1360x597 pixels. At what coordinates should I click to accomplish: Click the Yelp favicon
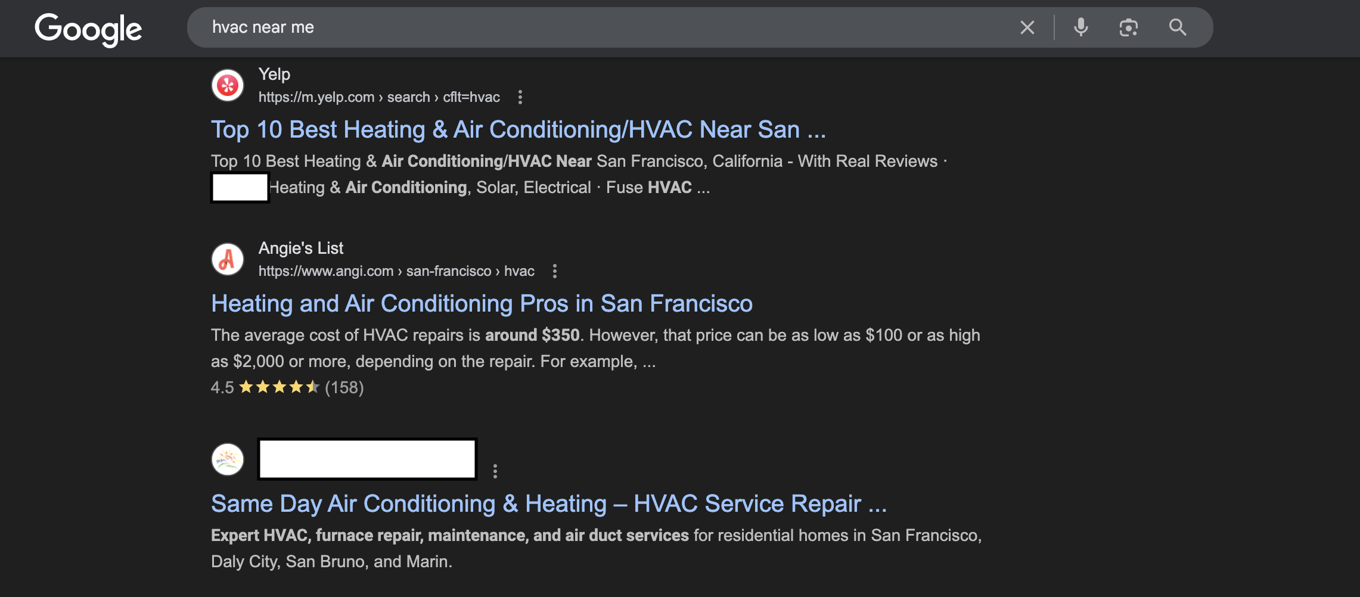(x=227, y=85)
